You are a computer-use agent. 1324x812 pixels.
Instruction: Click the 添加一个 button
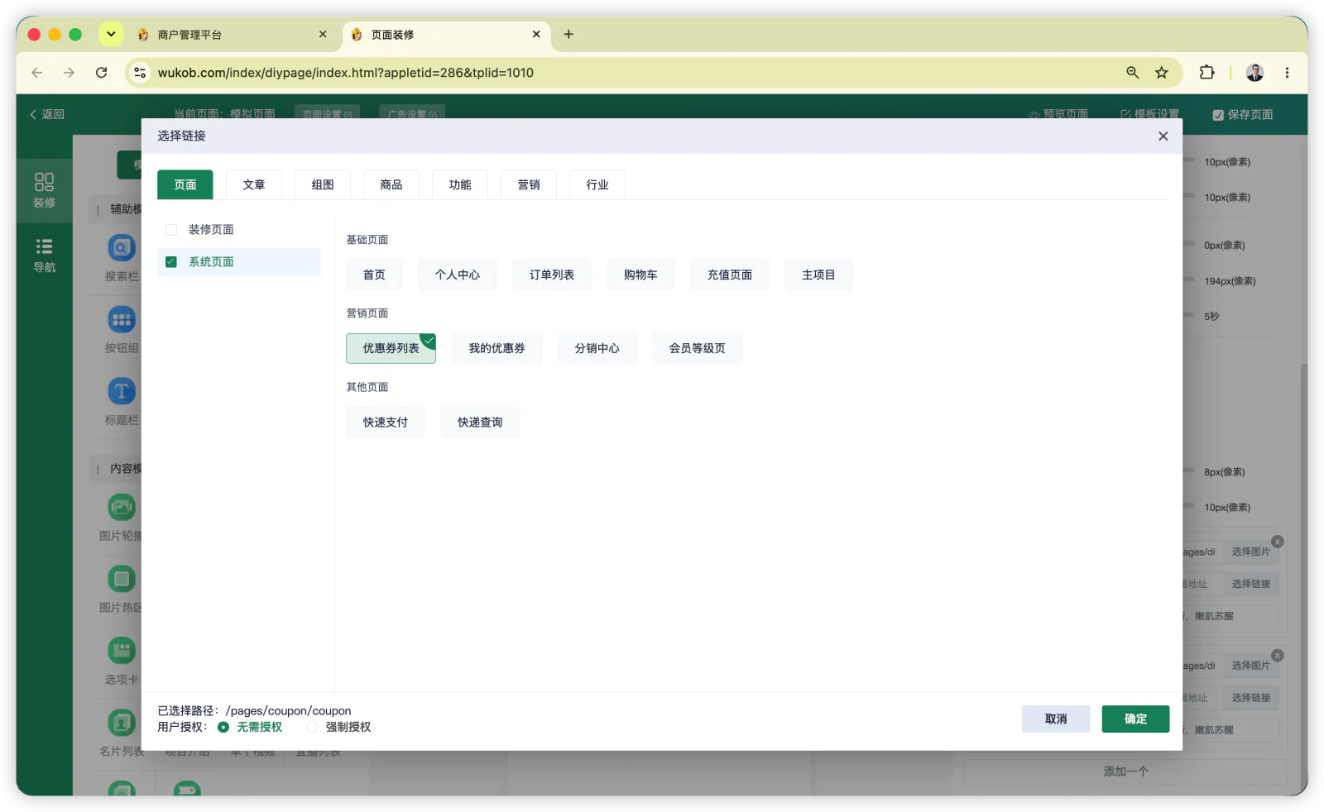(1125, 771)
